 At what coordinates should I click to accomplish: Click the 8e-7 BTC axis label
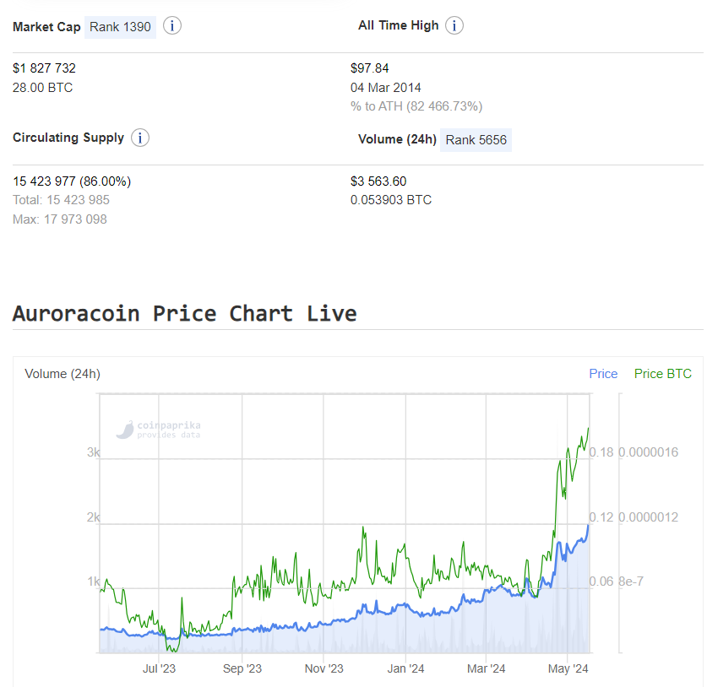tap(631, 582)
